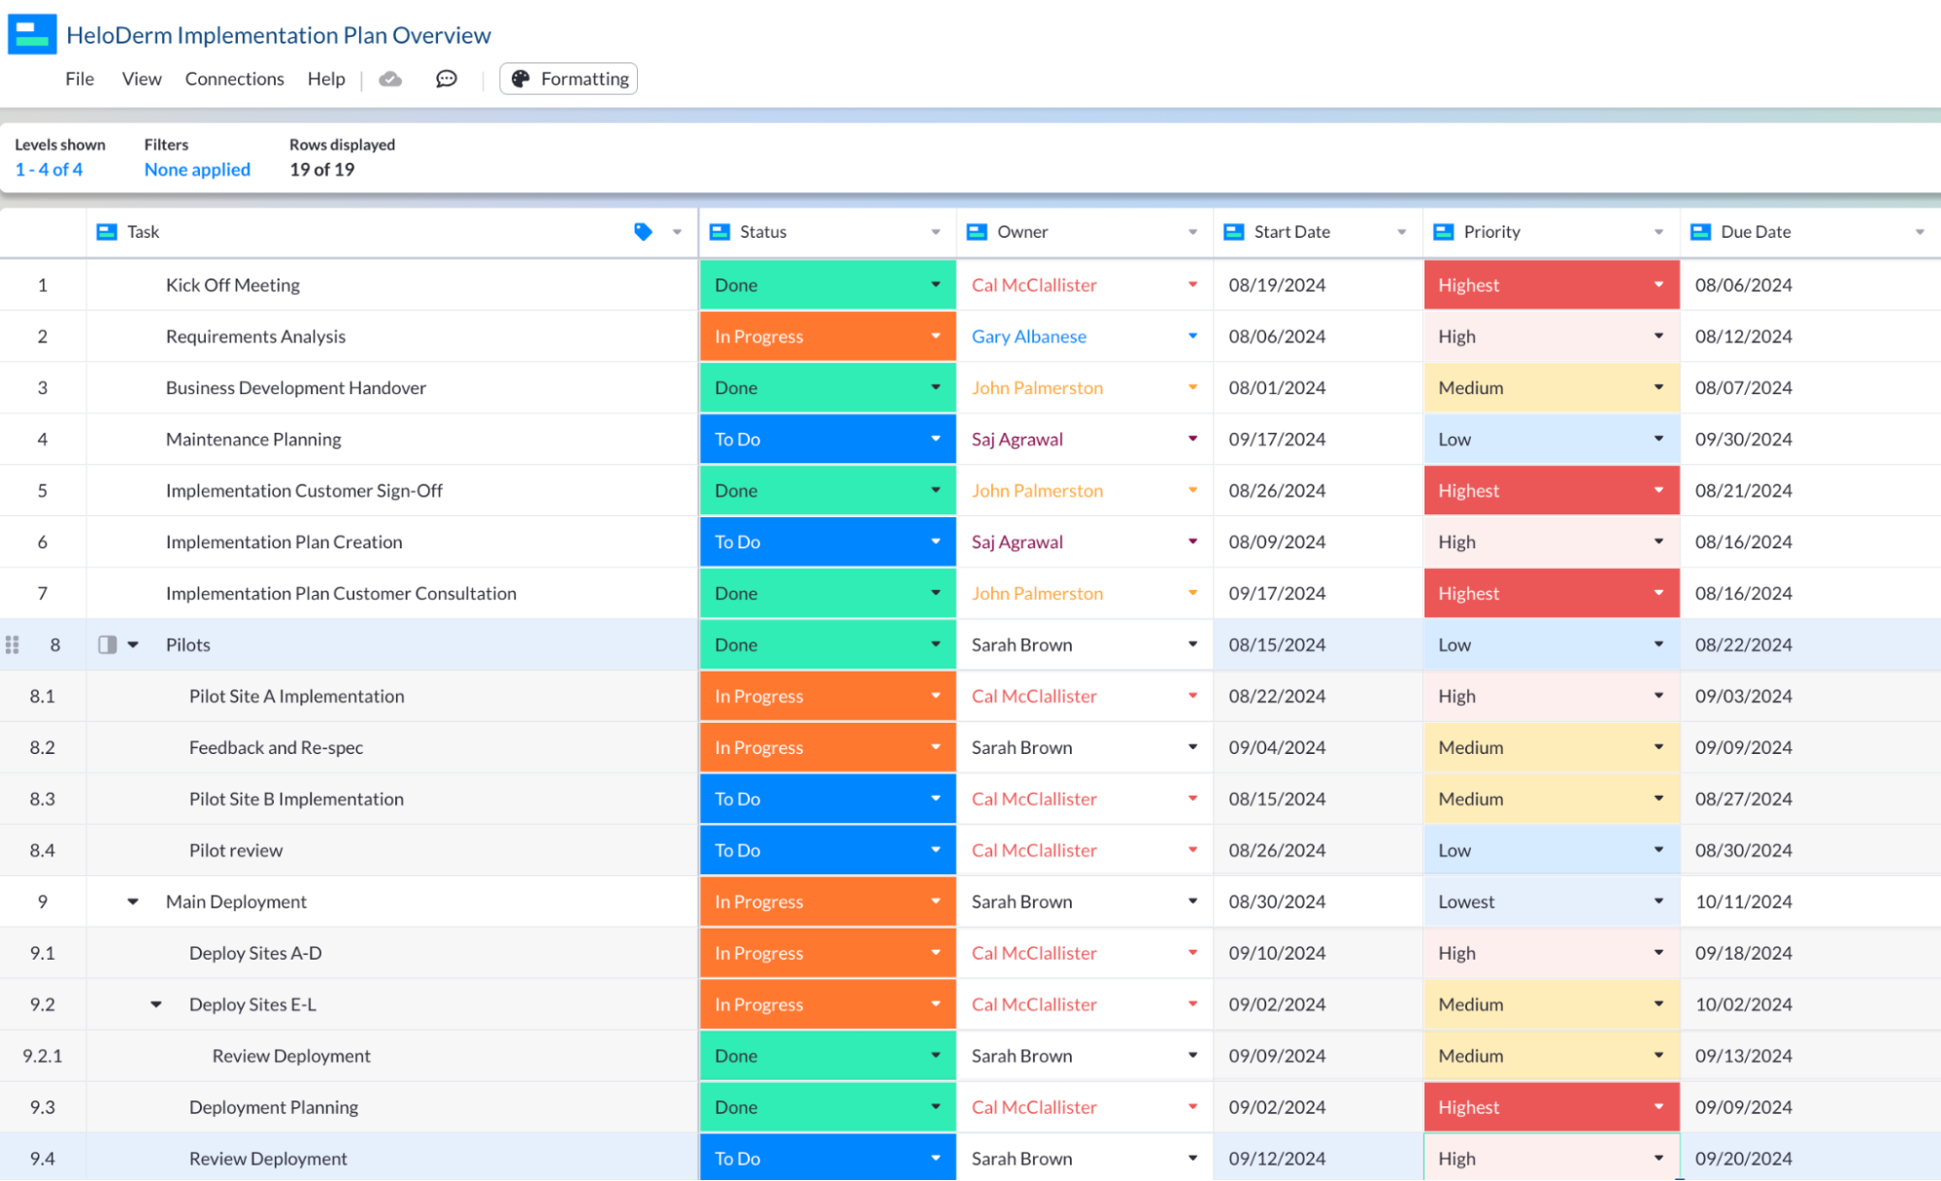
Task: Open the File menu
Action: click(80, 79)
